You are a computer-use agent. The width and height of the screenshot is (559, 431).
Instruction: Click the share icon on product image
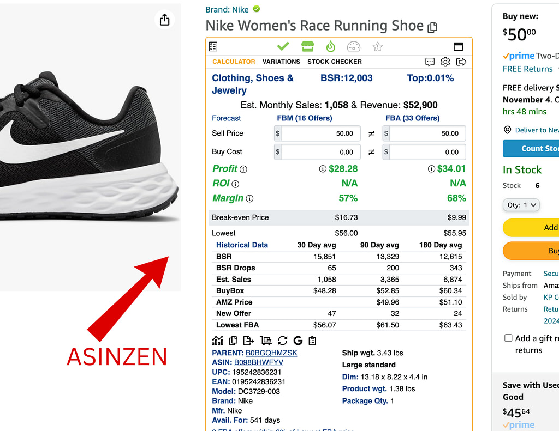(x=164, y=20)
